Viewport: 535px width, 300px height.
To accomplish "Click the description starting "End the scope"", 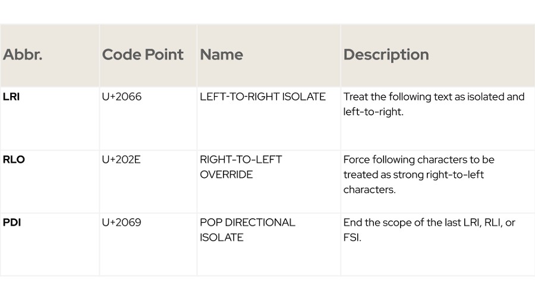I will pyautogui.click(x=429, y=222).
